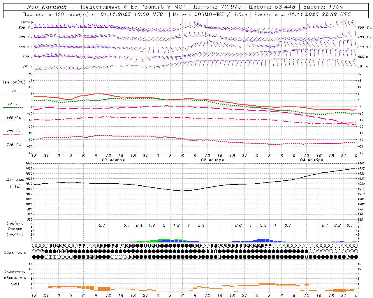Select the 'Широта: 53.448' latitude value

(x=272, y=7)
